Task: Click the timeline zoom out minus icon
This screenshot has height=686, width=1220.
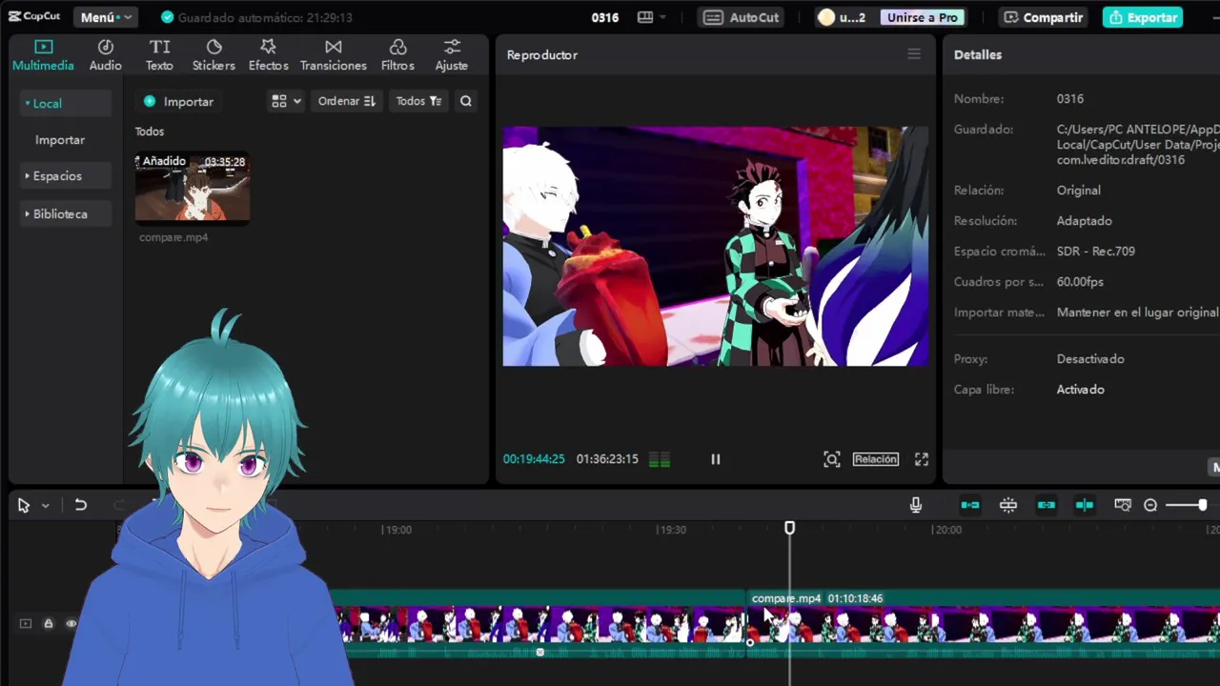Action: pos(1150,505)
